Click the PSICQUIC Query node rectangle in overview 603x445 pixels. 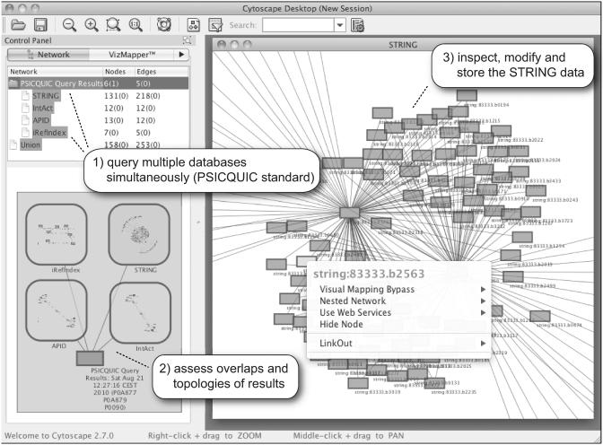pos(90,358)
